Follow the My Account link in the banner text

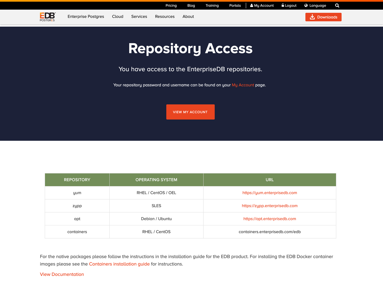[x=243, y=85]
